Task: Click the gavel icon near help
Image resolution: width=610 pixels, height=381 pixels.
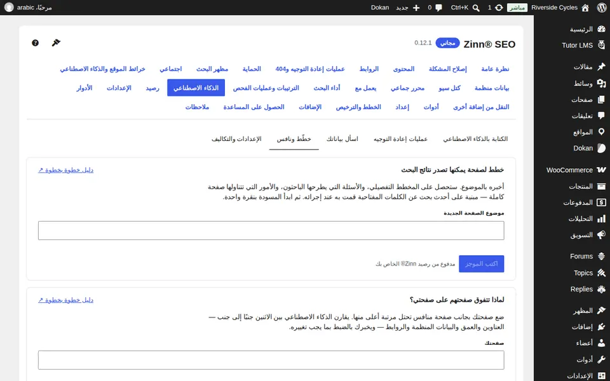Action: tap(56, 43)
